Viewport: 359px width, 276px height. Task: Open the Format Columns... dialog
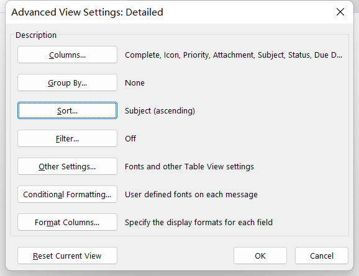point(67,222)
